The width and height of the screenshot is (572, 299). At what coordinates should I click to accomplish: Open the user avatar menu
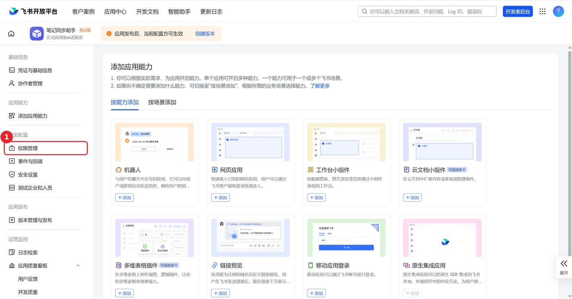(x=559, y=11)
